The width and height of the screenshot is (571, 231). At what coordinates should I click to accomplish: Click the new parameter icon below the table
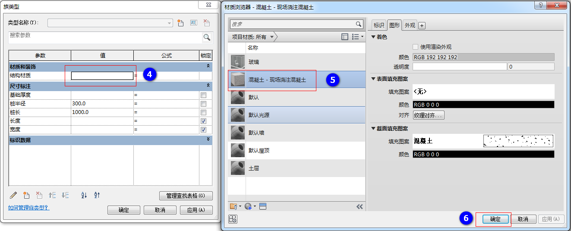(x=26, y=195)
